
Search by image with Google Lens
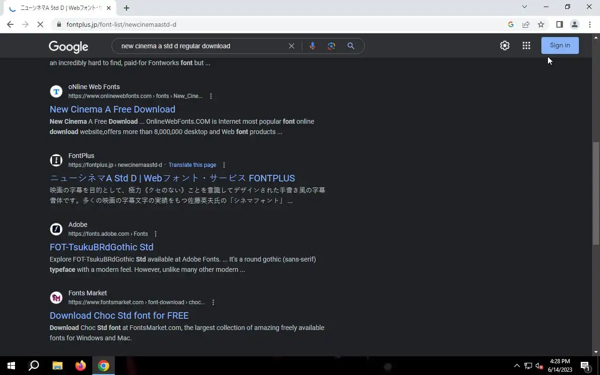(331, 46)
